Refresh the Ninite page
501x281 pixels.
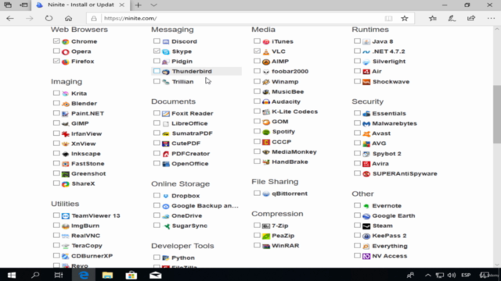click(x=49, y=19)
